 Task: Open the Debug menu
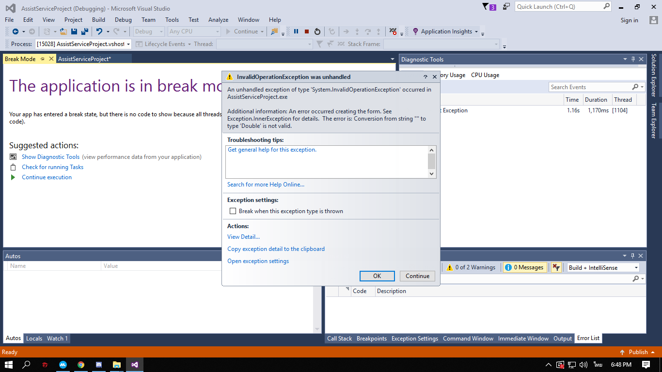pos(123,20)
